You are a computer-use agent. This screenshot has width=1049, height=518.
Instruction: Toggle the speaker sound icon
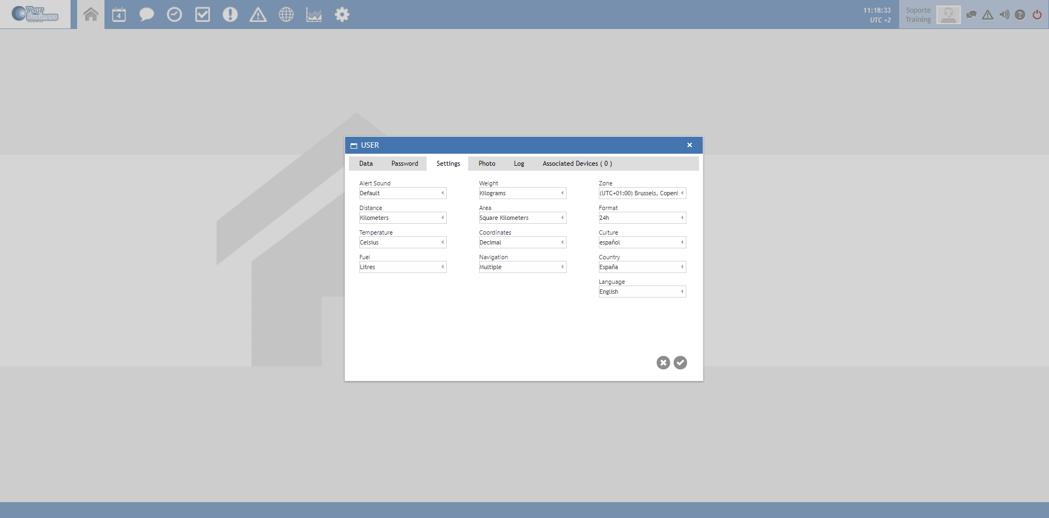pos(1004,15)
